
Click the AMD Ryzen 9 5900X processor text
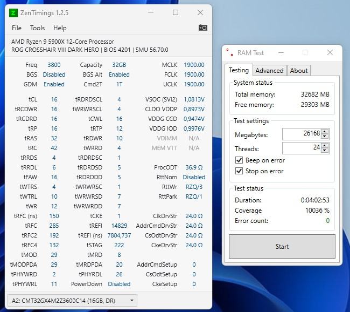(x=62, y=42)
